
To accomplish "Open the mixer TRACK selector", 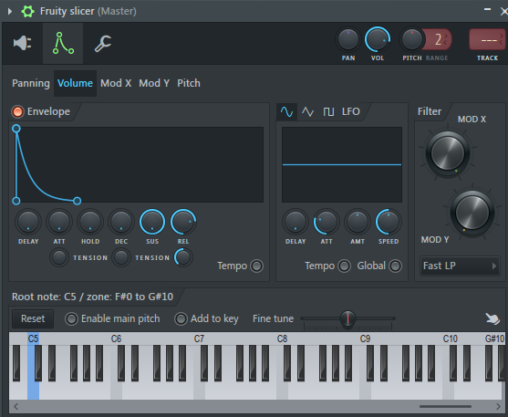I will [487, 39].
